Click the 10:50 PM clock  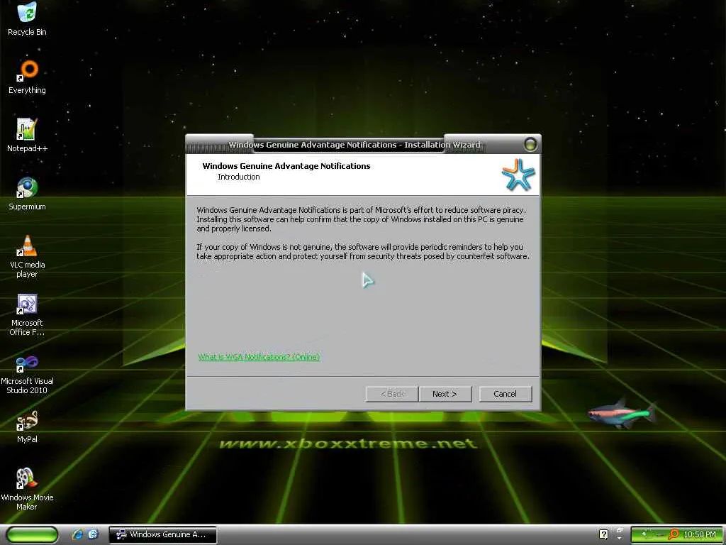700,535
